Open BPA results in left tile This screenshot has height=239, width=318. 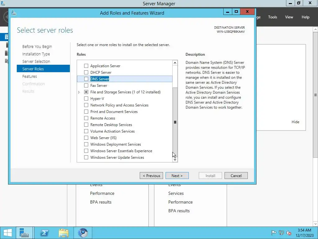point(101,202)
